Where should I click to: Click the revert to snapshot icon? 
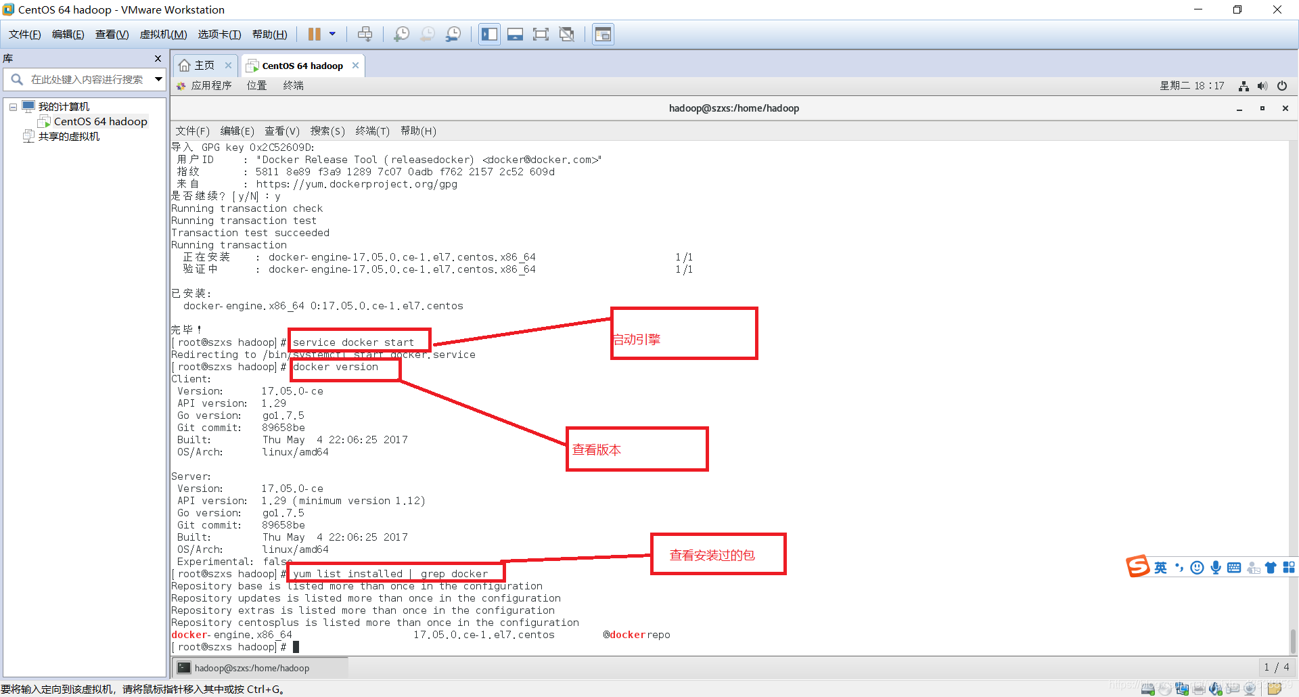428,34
